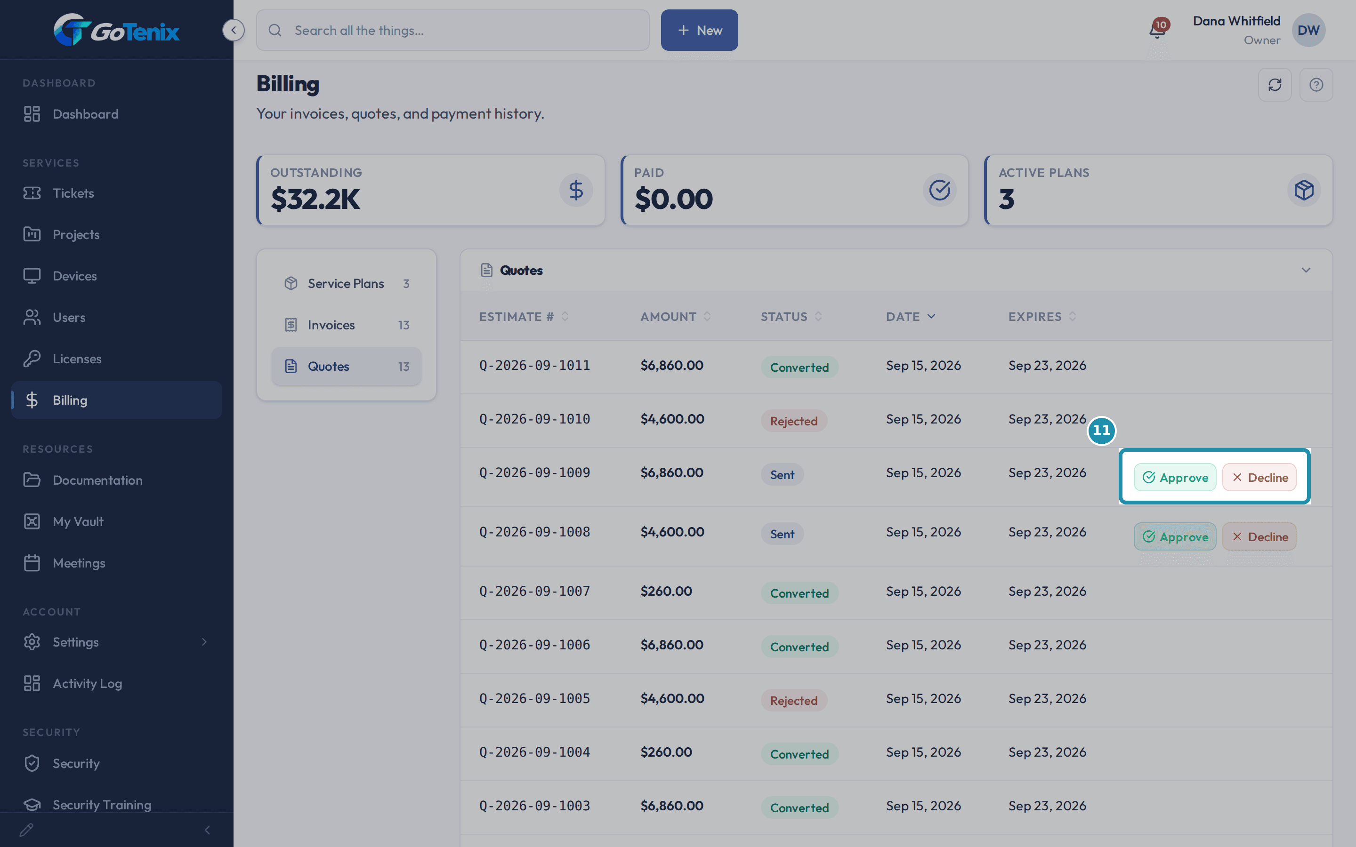Sort by Date column
This screenshot has width=1356, height=847.
point(911,317)
